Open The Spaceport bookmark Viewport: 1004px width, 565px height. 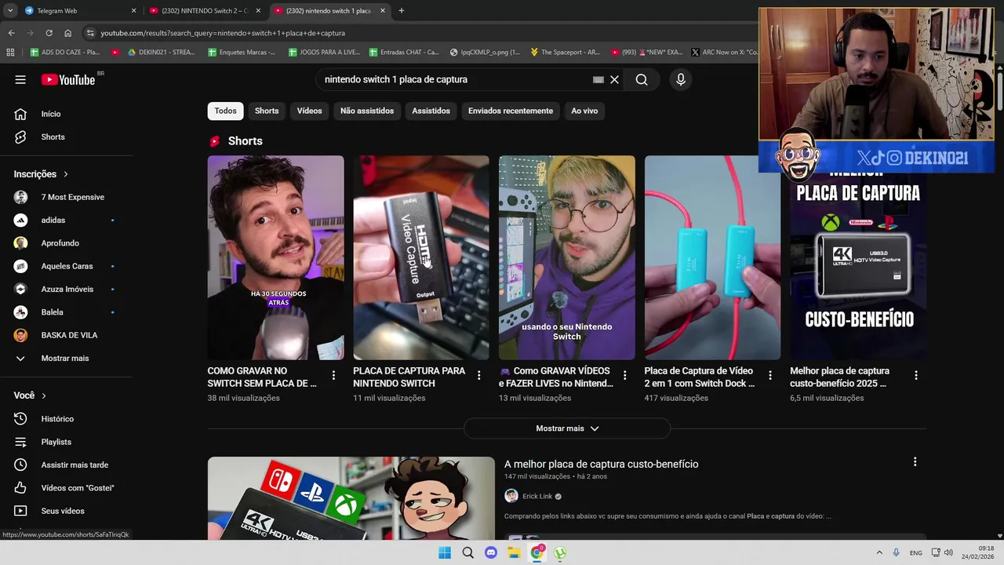coord(565,53)
